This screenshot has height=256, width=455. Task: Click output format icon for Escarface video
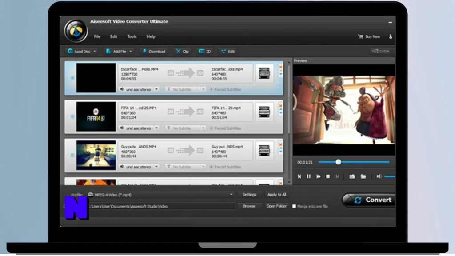pos(264,73)
